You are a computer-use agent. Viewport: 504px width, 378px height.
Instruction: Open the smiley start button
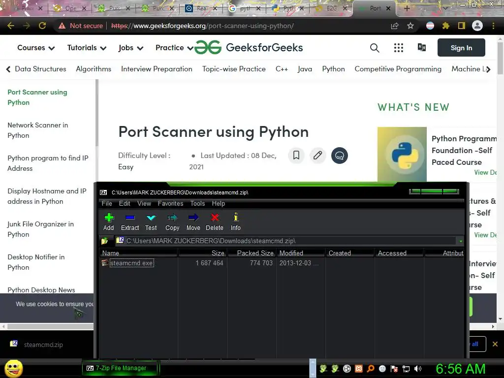pos(13,368)
